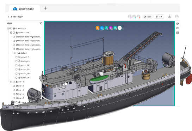
Task: Expand the collaborator list dropdown chevron
Action: [120, 28]
